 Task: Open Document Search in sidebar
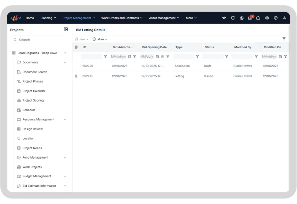(x=35, y=72)
